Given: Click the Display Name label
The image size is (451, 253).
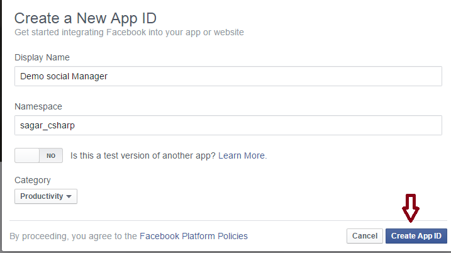Looking at the screenshot, I should pos(42,57).
